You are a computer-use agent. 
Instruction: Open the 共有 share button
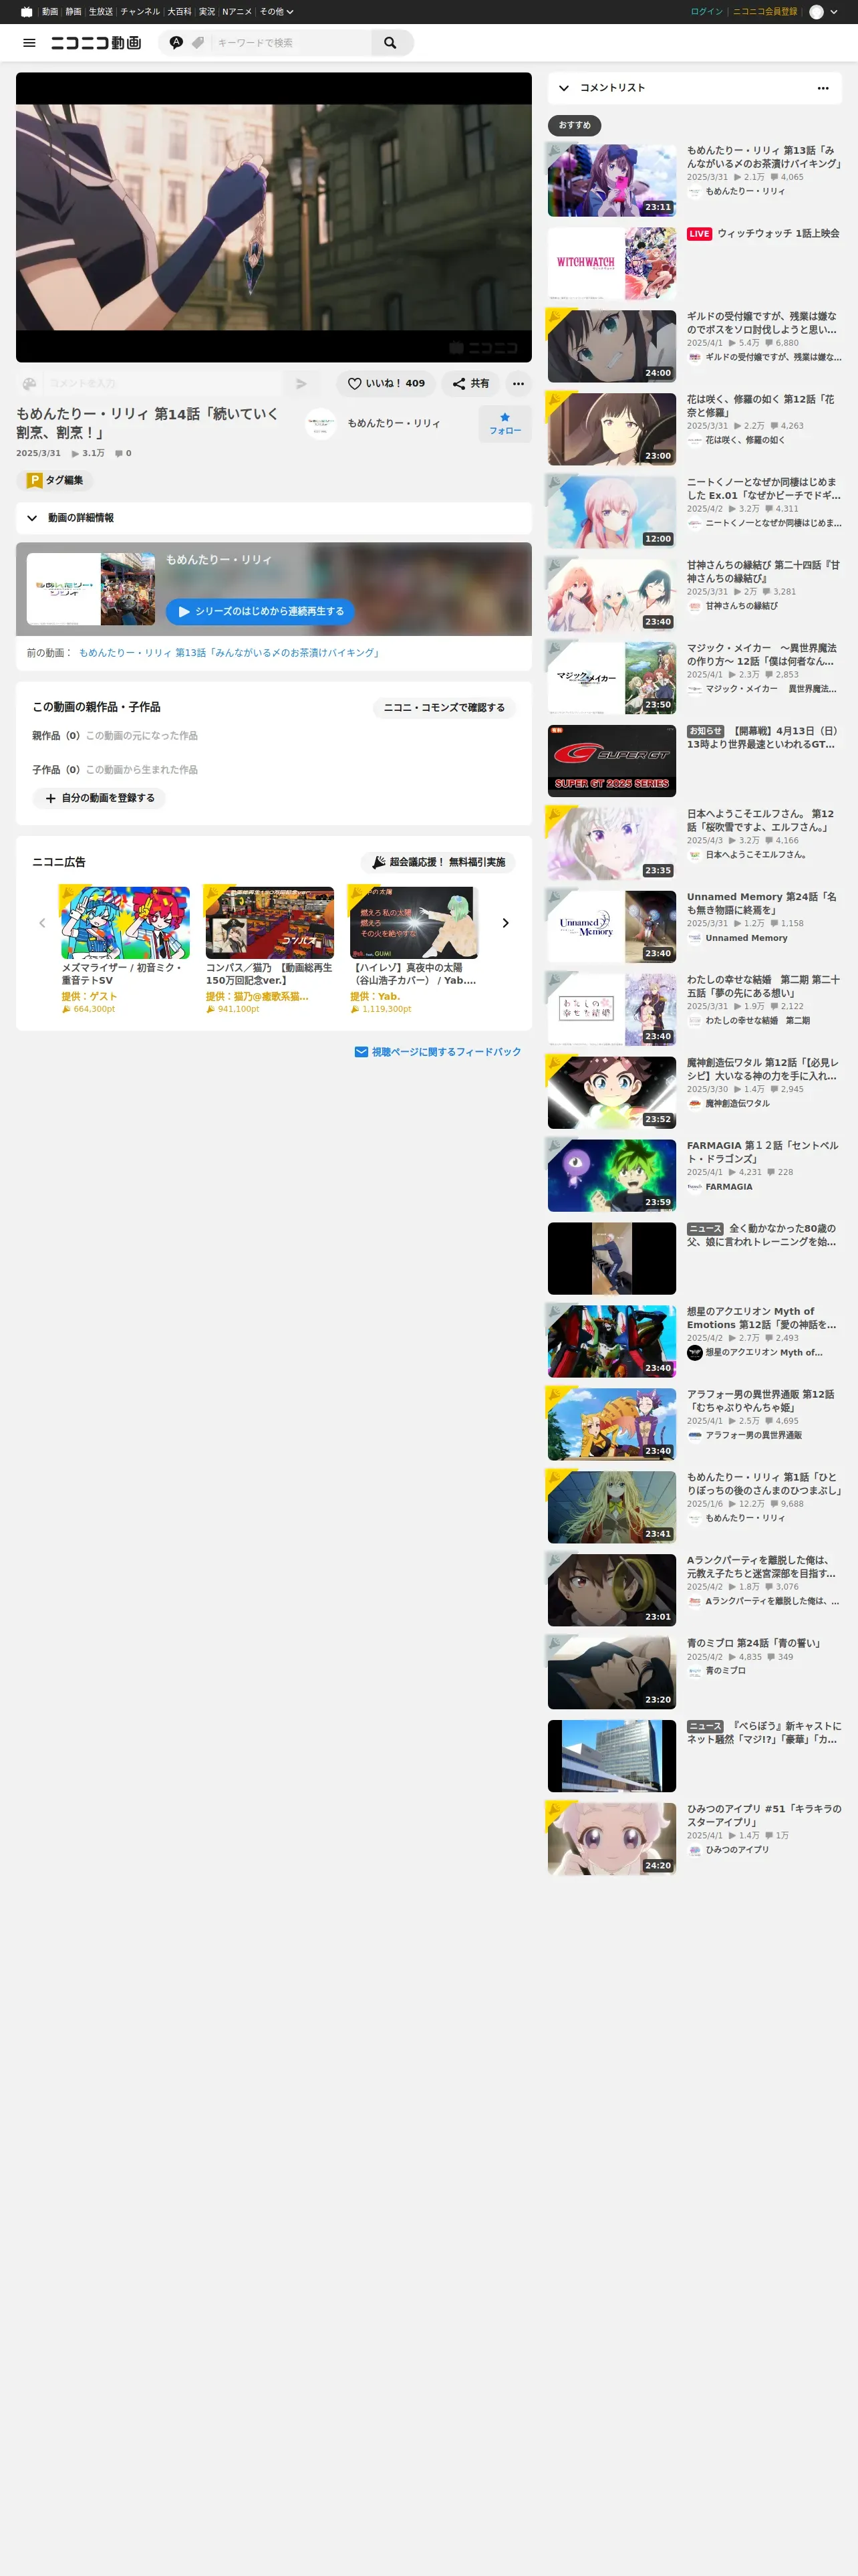tap(470, 383)
